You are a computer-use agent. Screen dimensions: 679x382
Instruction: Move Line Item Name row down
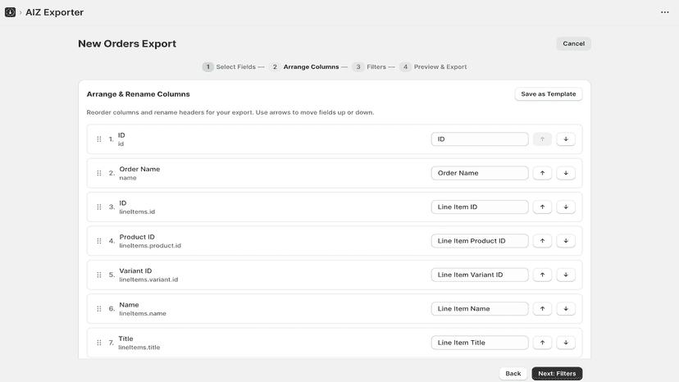[x=566, y=309]
